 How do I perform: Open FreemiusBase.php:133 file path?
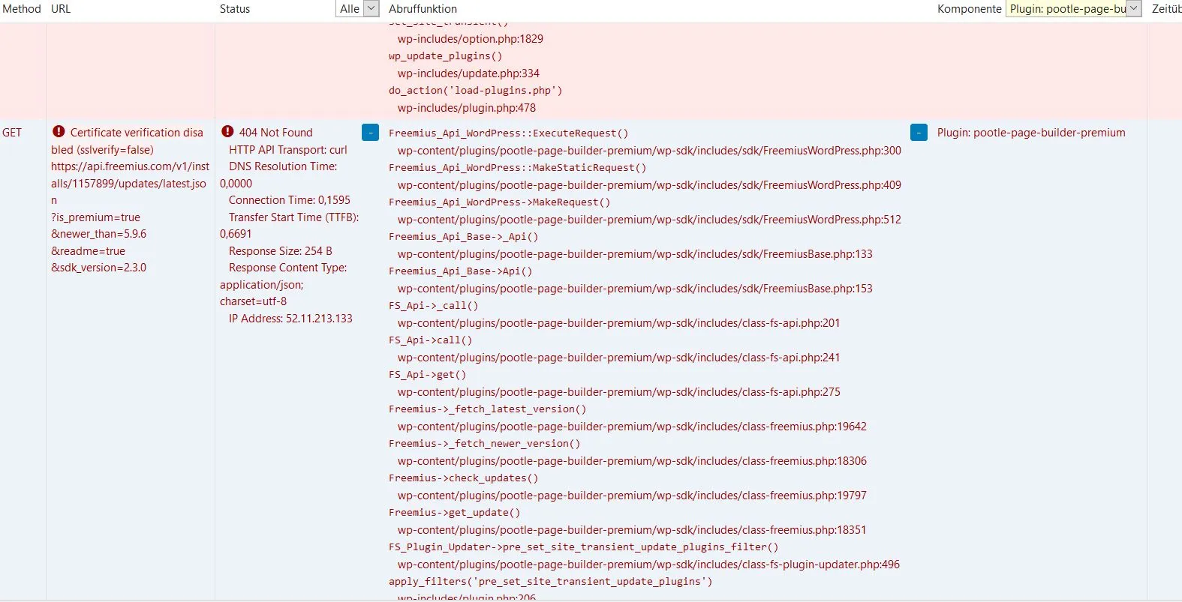coord(635,254)
